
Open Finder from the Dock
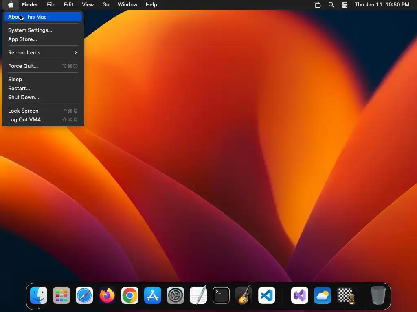pos(39,295)
